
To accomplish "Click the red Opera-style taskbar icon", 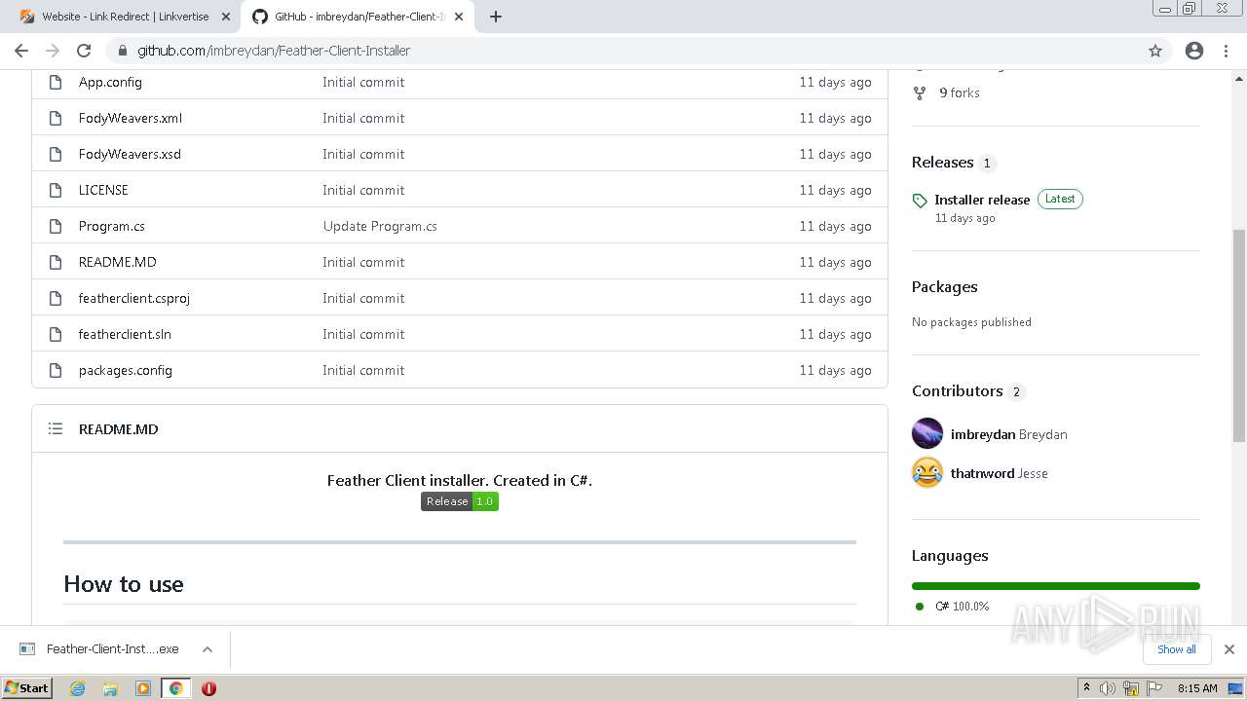I will 208,688.
